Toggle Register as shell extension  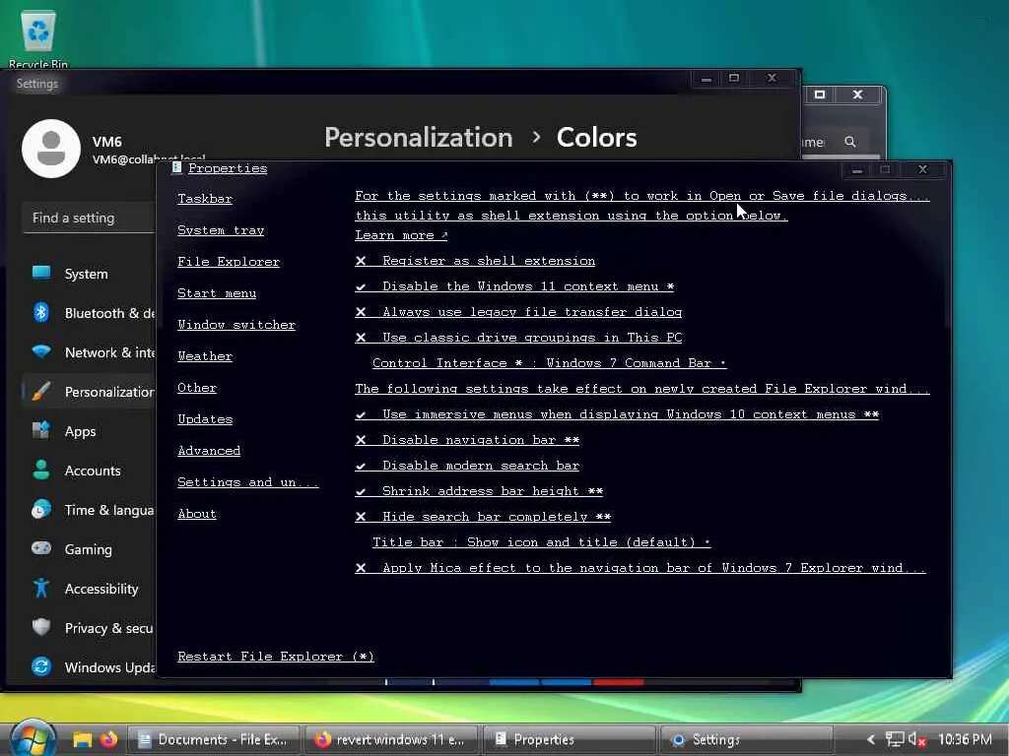(475, 261)
